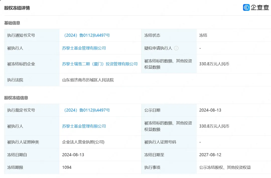Click the 被执行人证照种类 label cell
Image resolution: width=271 pixels, height=178 pixels.
coord(32,142)
